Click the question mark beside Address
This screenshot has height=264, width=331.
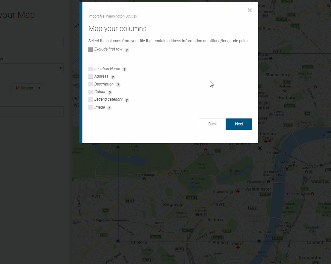pyautogui.click(x=113, y=77)
